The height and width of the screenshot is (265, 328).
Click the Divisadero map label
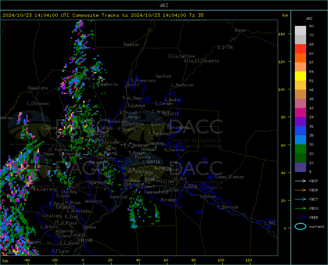click(178, 127)
